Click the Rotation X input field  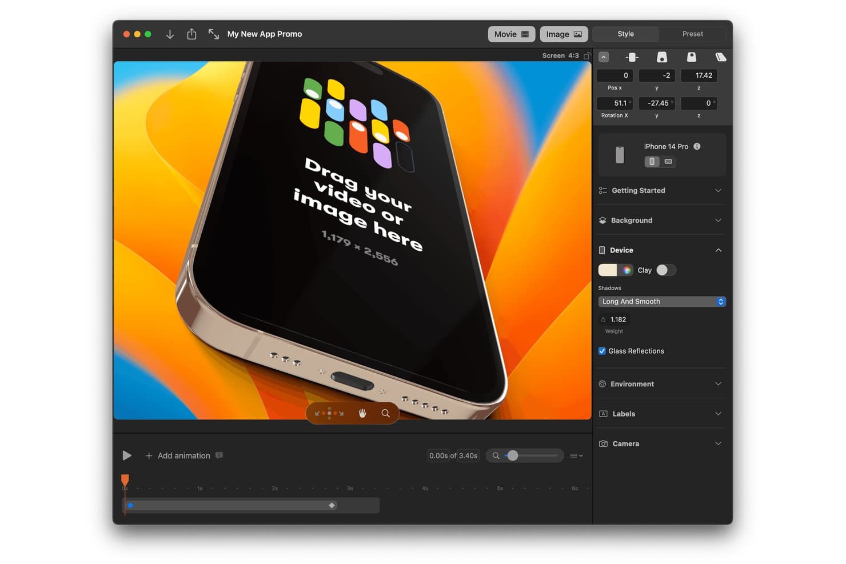[x=614, y=103]
